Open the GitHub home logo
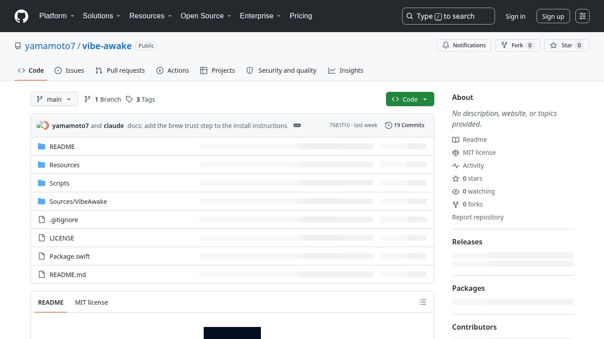The height and width of the screenshot is (339, 604). (21, 16)
